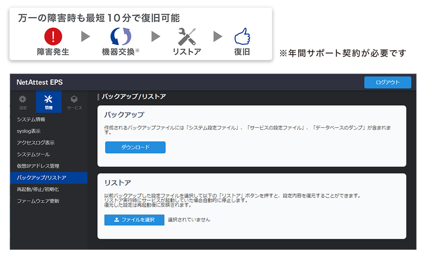Click the ※年間サポート契約が必要です note

point(343,53)
